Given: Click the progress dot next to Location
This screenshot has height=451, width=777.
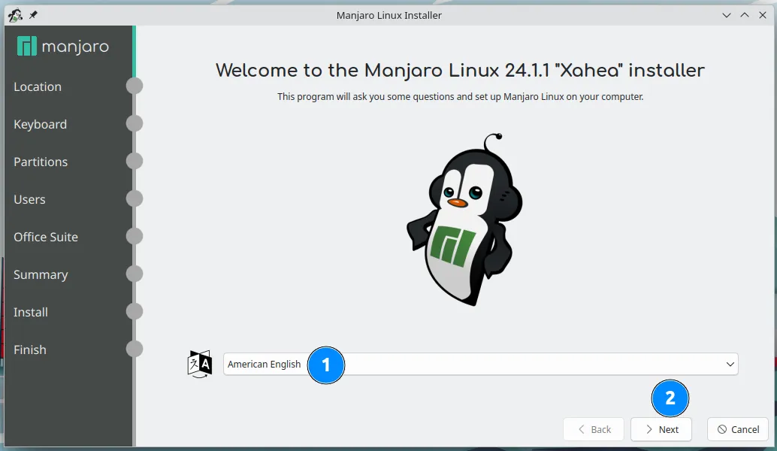Looking at the screenshot, I should pos(135,86).
